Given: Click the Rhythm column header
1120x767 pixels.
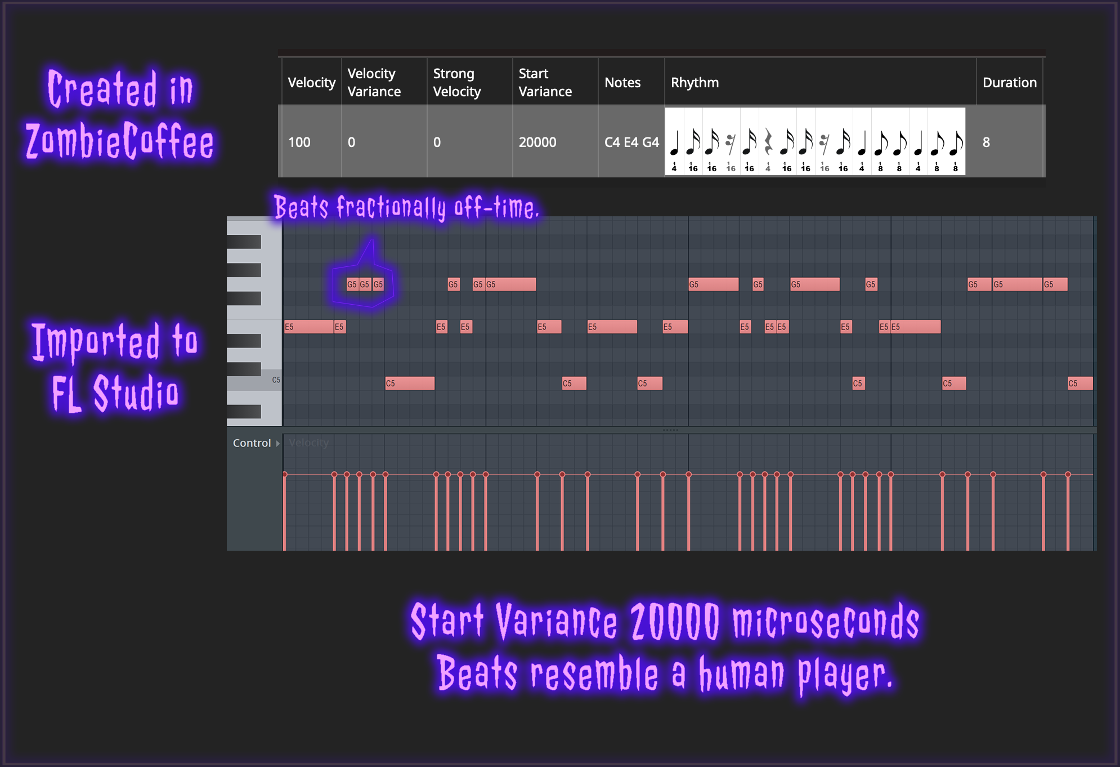Looking at the screenshot, I should 820,82.
